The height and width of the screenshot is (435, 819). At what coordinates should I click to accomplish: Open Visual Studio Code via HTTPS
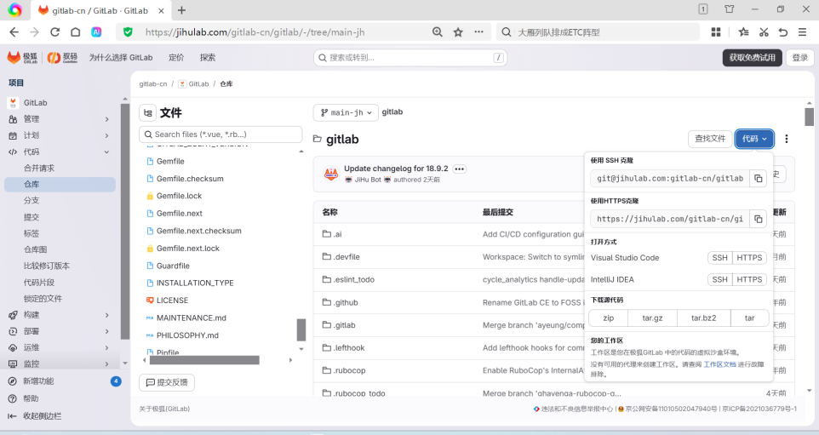749,257
